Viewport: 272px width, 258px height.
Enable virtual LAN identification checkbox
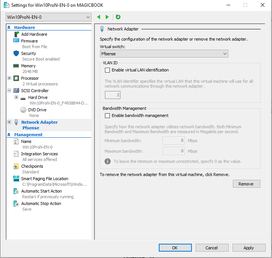pos(107,70)
